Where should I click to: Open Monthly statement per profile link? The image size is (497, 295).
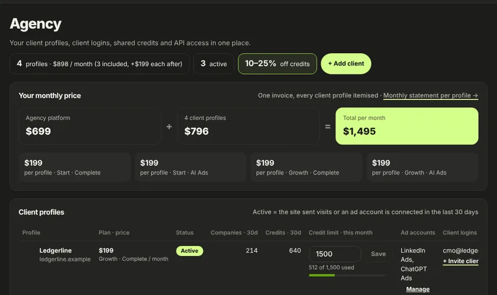coord(431,95)
